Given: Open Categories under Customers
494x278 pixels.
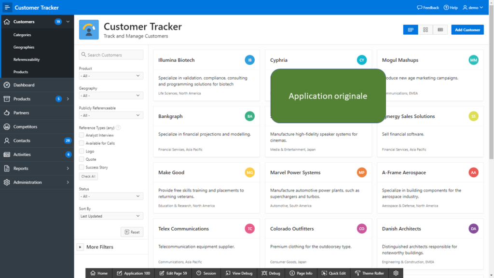Looking at the screenshot, I should (x=22, y=35).
